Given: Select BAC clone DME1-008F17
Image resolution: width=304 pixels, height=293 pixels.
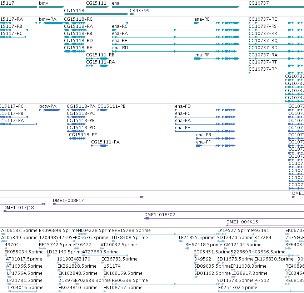Looking at the screenshot, I should coord(68,201).
